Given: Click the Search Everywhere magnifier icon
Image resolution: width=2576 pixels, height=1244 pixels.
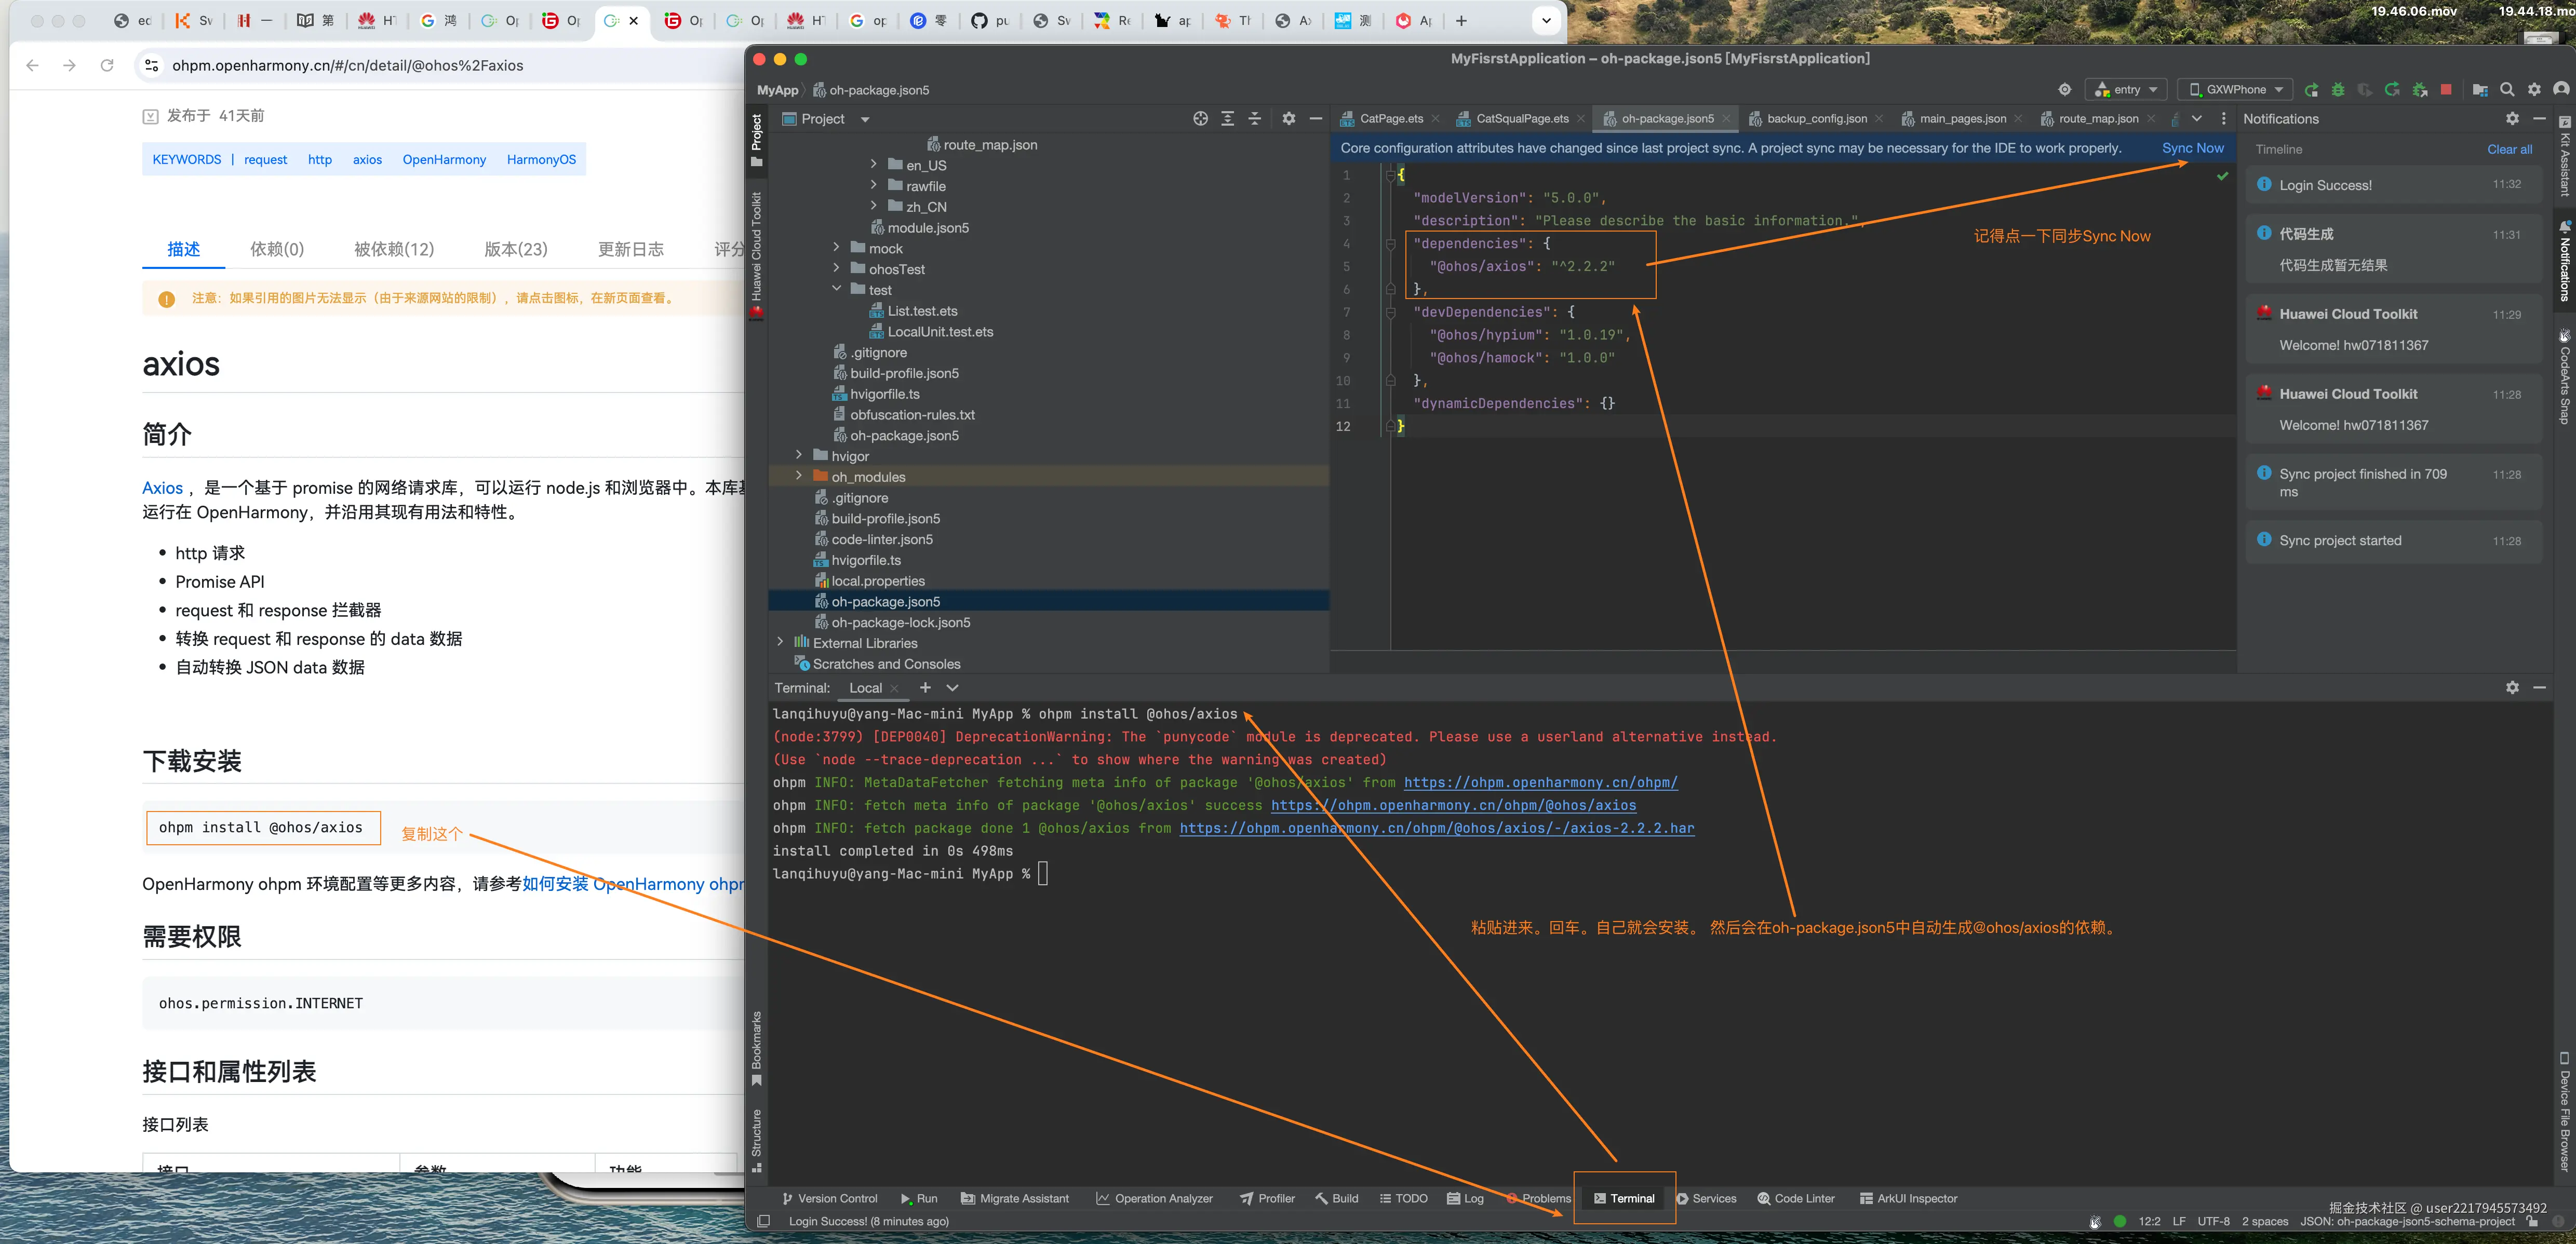Looking at the screenshot, I should (x=2507, y=90).
